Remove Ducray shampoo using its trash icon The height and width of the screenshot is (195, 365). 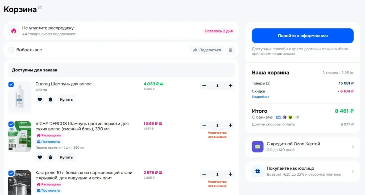[x=50, y=100]
